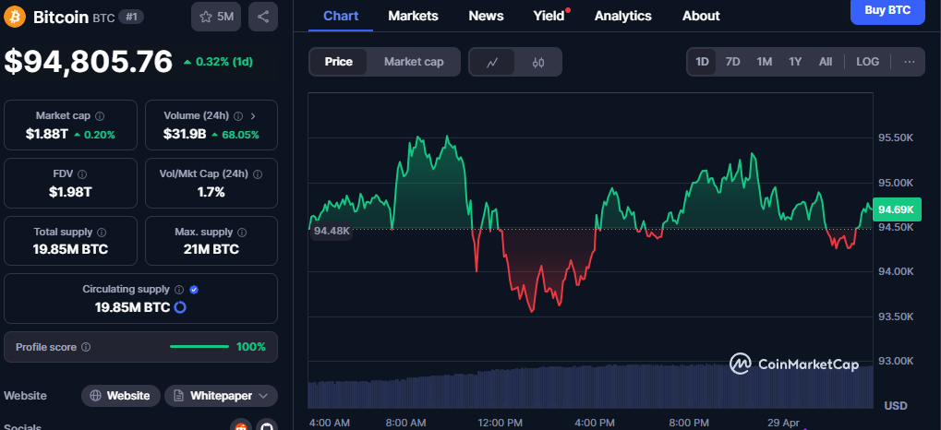Click the volume bars below the chart
This screenshot has width=941, height=430.
tap(590, 387)
